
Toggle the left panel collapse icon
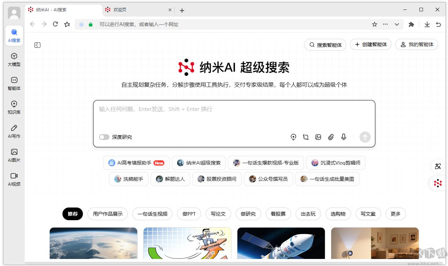coord(37,45)
